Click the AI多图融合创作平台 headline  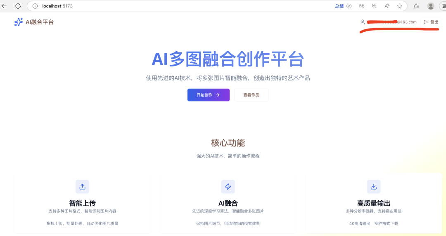click(x=228, y=59)
